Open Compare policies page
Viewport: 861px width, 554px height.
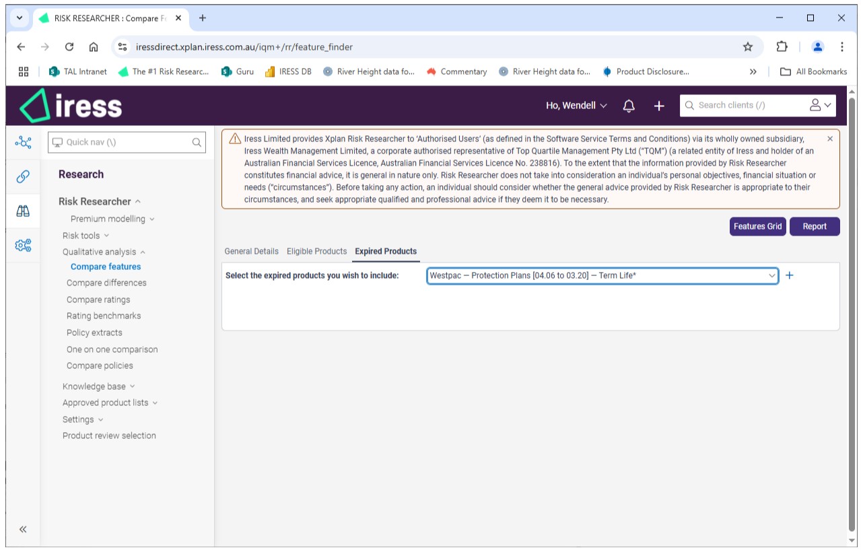[100, 366]
